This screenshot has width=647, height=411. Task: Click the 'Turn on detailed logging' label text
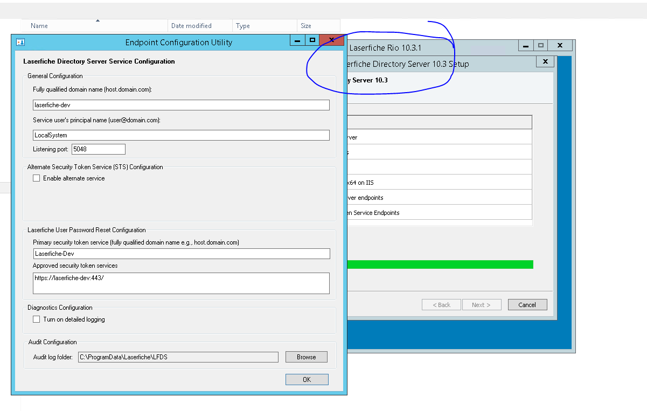tap(74, 319)
